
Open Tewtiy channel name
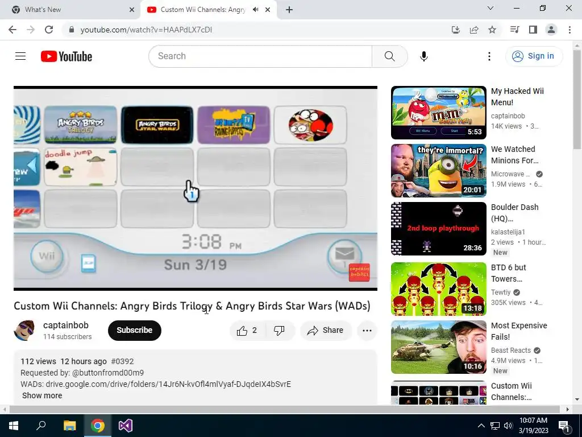click(501, 292)
